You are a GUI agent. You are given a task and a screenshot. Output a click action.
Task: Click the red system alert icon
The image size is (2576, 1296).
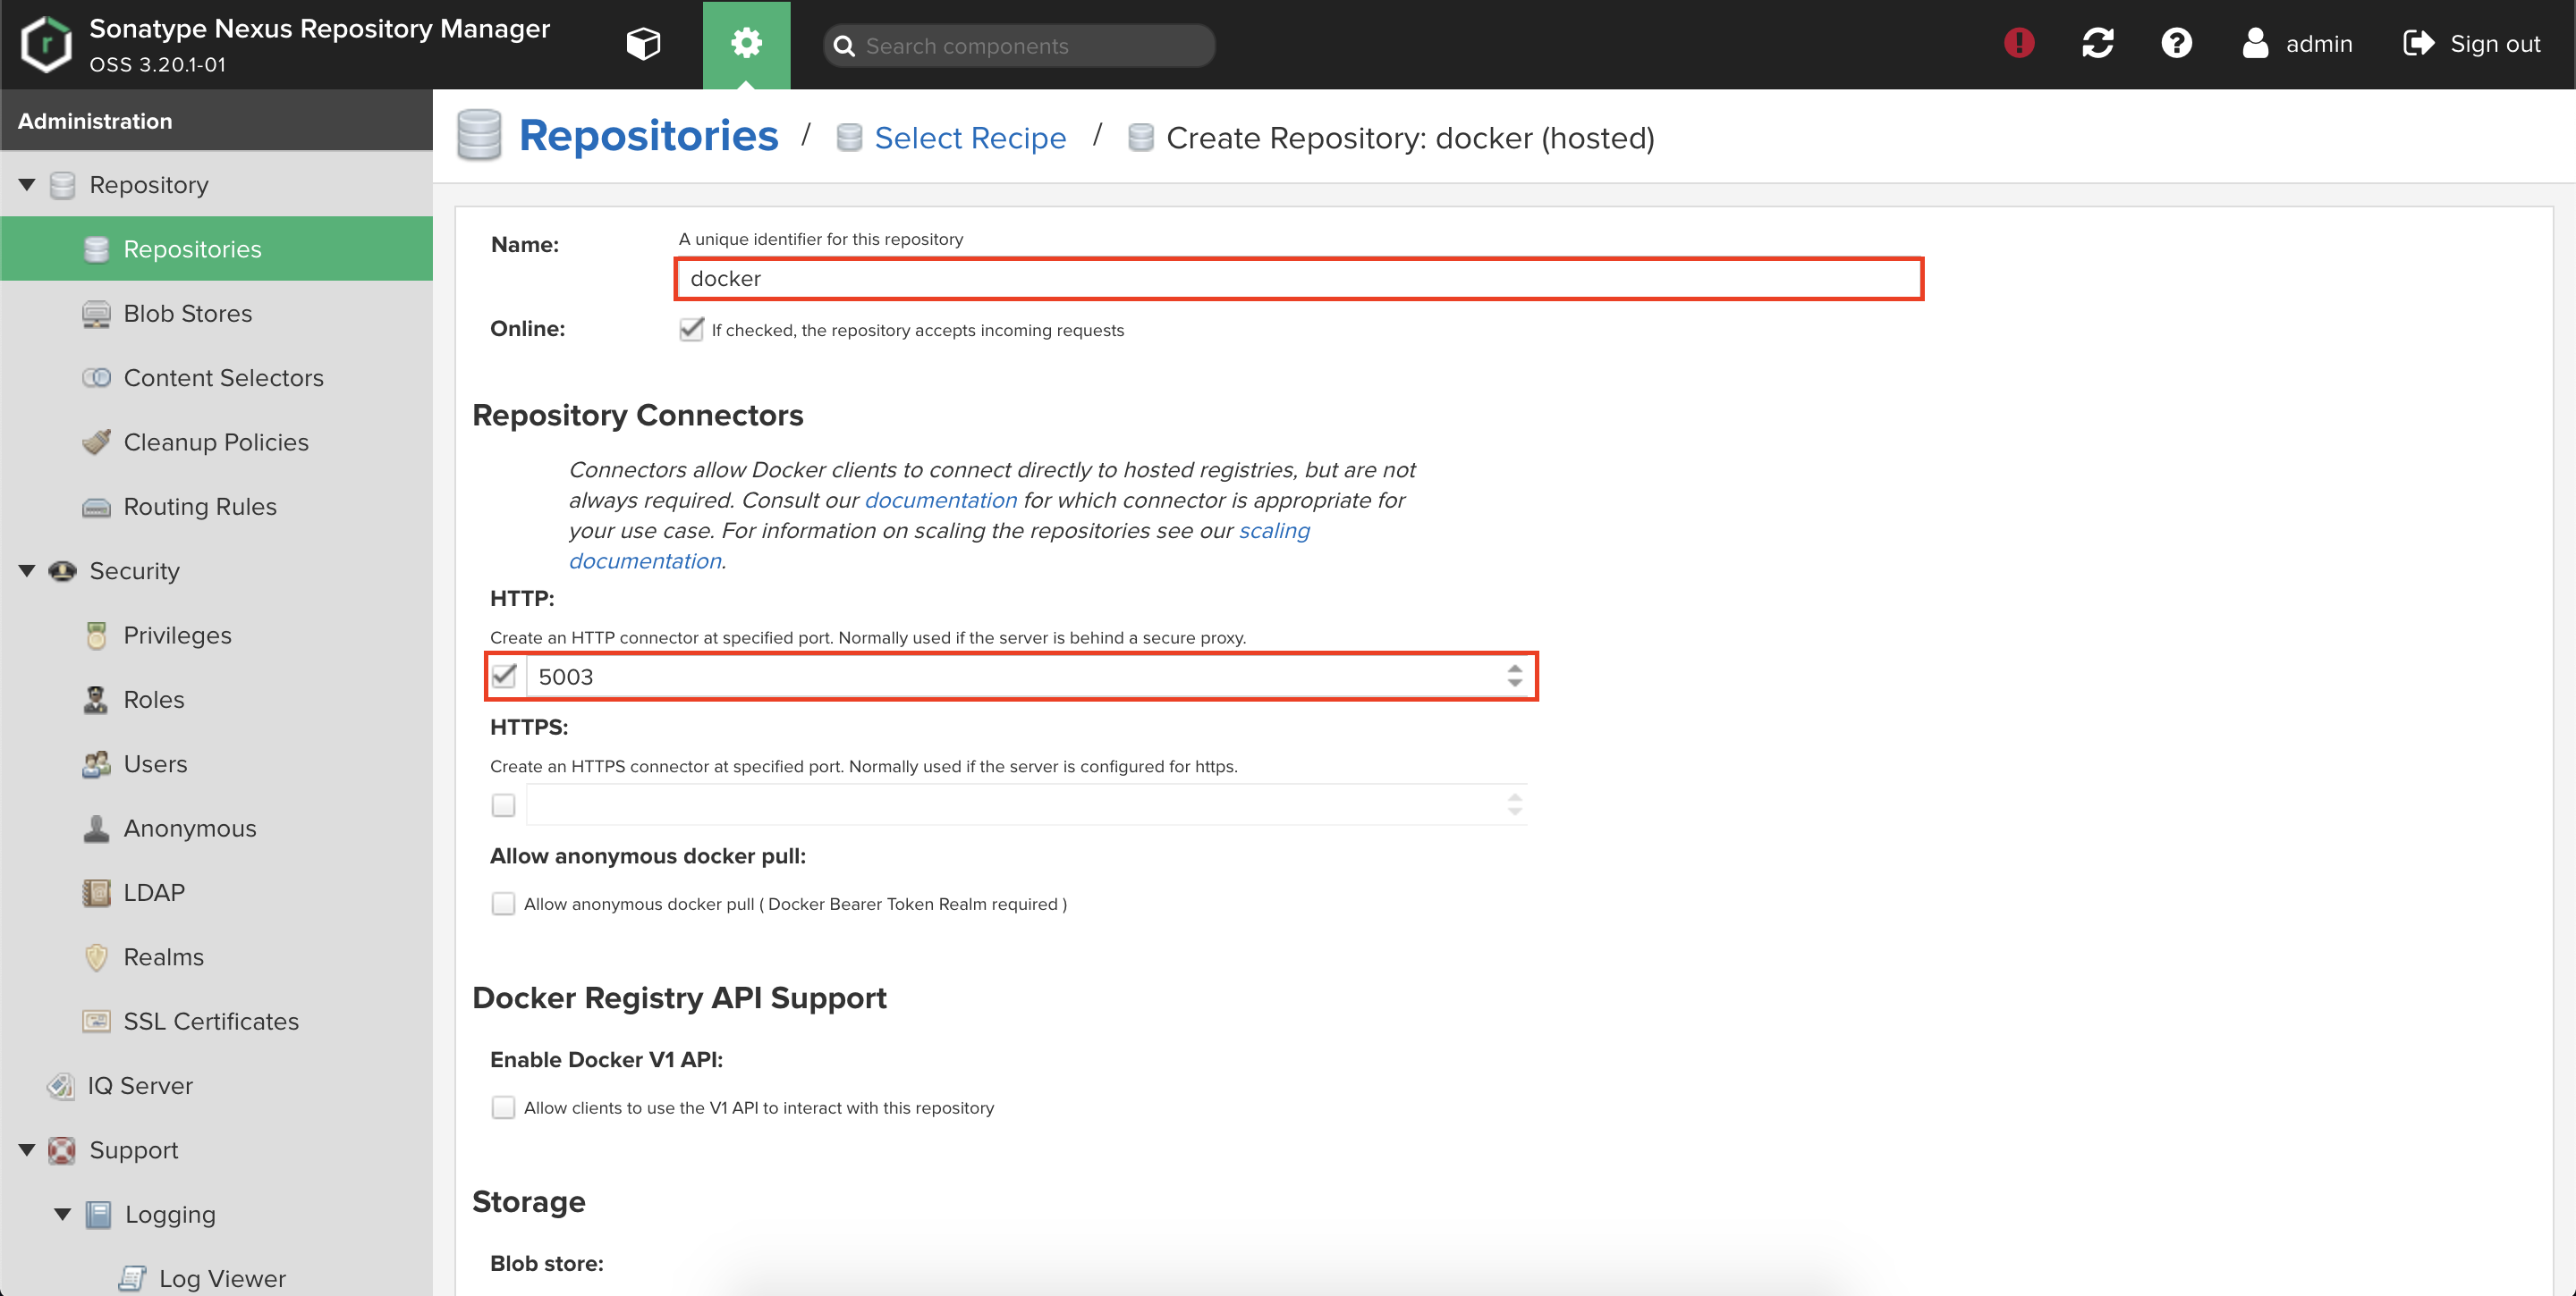click(x=2019, y=43)
